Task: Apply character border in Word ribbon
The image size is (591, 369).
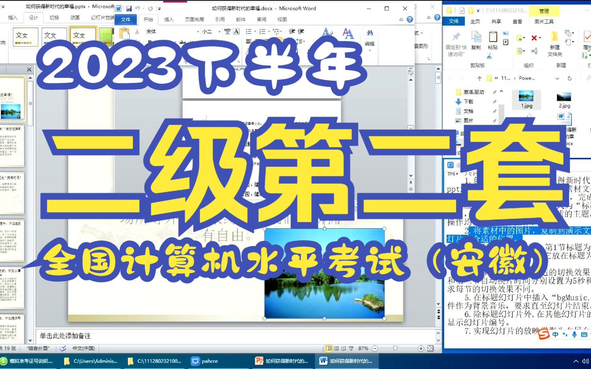Action: (x=236, y=31)
